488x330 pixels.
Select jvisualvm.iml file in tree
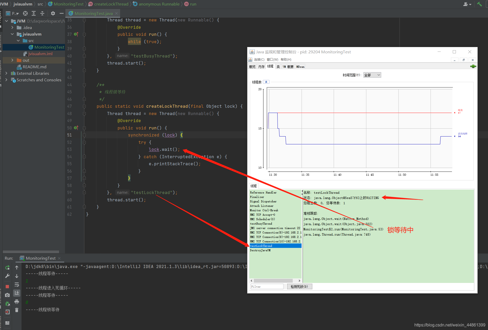click(38, 54)
